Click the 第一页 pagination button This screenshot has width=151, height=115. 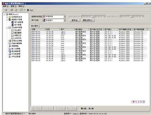click(x=37, y=109)
